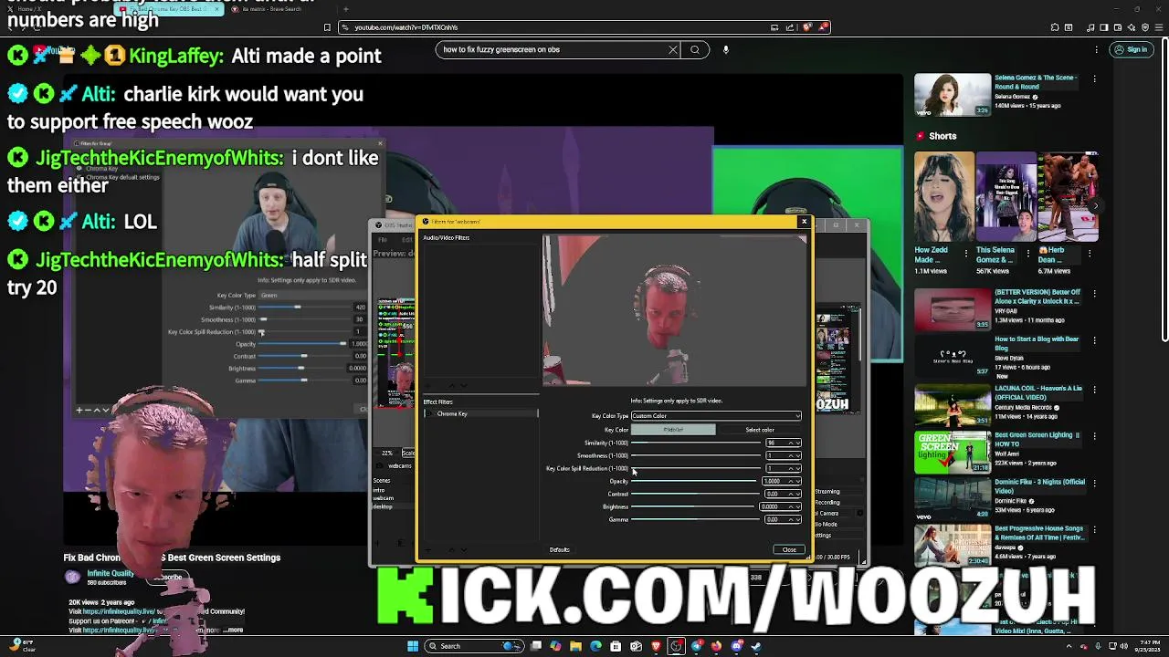Open File Explorer from the taskbar
This screenshot has height=657, width=1169.
tap(575, 646)
